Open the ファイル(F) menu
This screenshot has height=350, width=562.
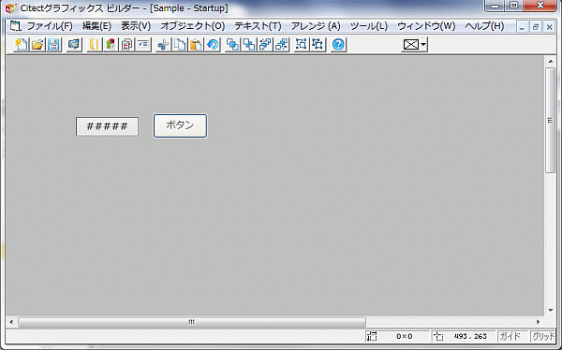(50, 26)
